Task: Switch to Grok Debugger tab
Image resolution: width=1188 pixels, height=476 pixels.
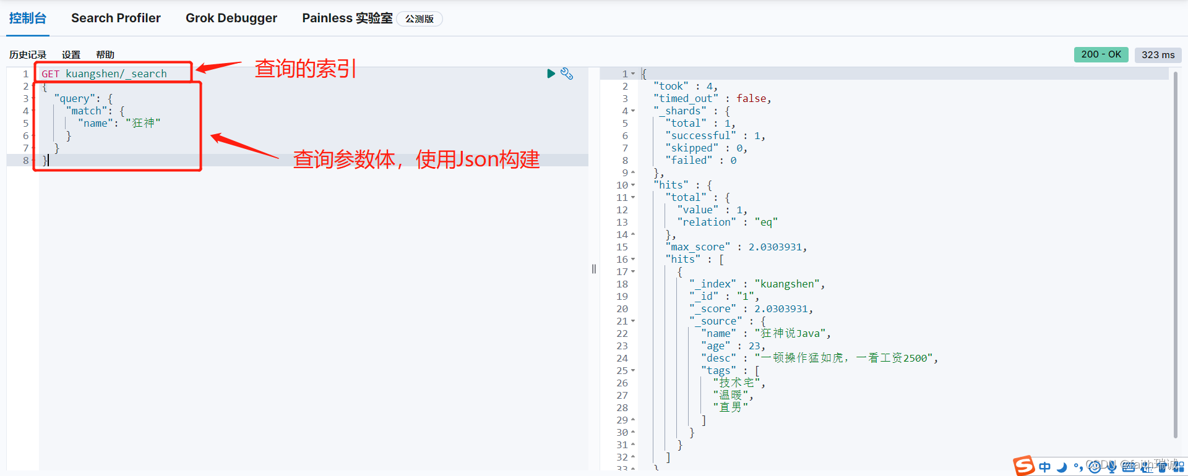Action: point(231,18)
